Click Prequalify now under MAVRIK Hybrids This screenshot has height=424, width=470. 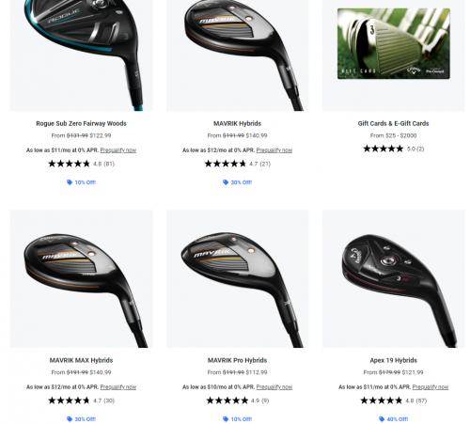[x=274, y=150]
